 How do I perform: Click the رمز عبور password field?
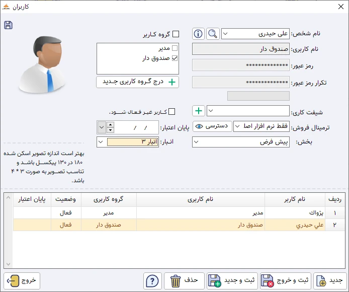[x=241, y=65]
